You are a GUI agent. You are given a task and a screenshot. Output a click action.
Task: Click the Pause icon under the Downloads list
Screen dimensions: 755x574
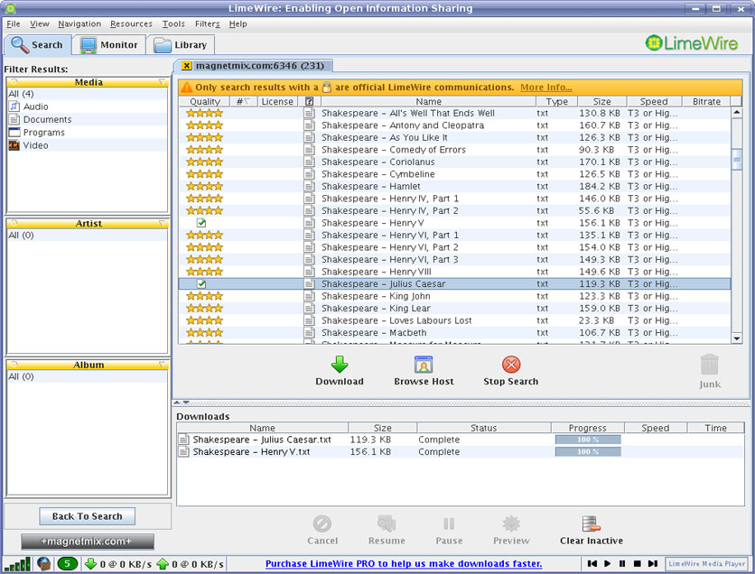click(449, 523)
